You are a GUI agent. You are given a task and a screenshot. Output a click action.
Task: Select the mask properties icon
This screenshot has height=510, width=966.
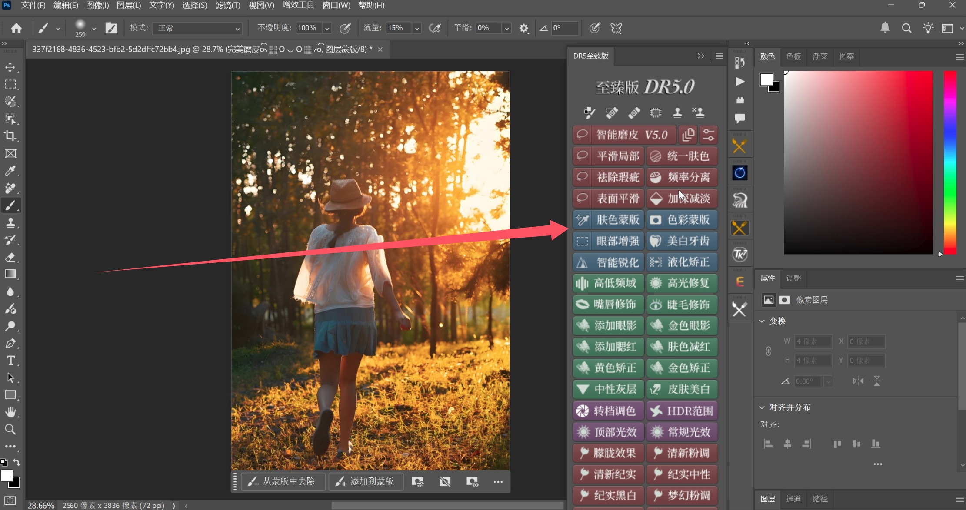pos(784,300)
